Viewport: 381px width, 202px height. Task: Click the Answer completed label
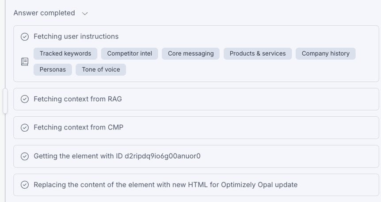coord(44,13)
